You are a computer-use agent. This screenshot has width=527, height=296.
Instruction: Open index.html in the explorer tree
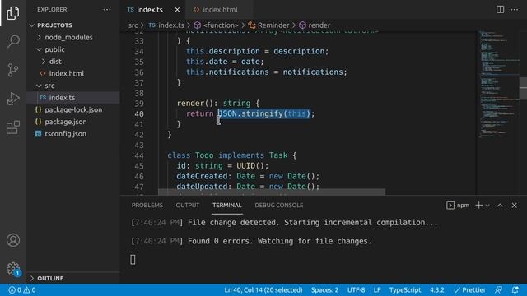coord(66,73)
